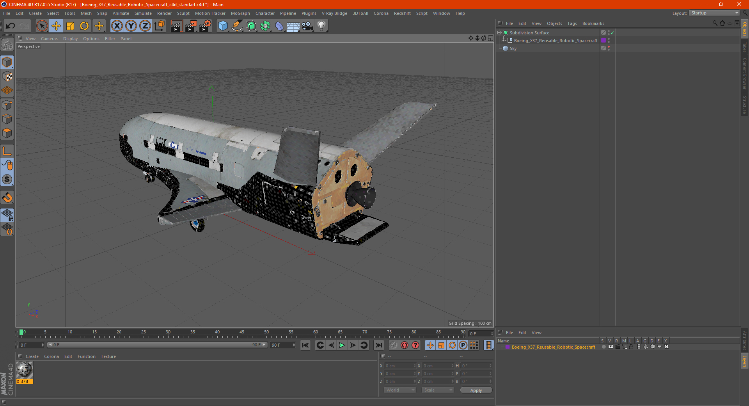Open material manager Create menu
This screenshot has height=406, width=749.
(x=32, y=356)
